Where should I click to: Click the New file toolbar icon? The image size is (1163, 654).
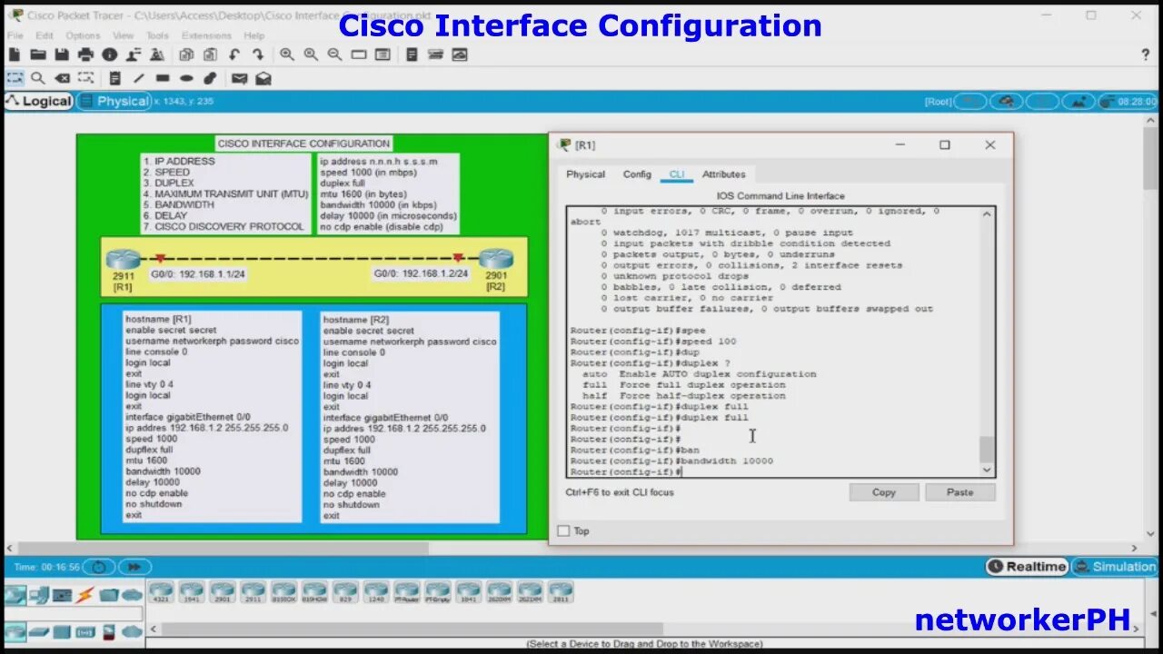pyautogui.click(x=15, y=55)
